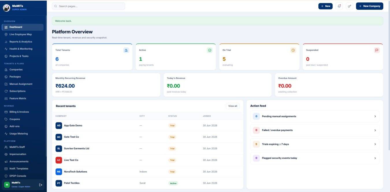Click the green M user avatar
Screen dimensions: 390x192
point(7,185)
